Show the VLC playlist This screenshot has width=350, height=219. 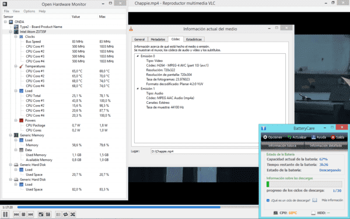coord(58,214)
